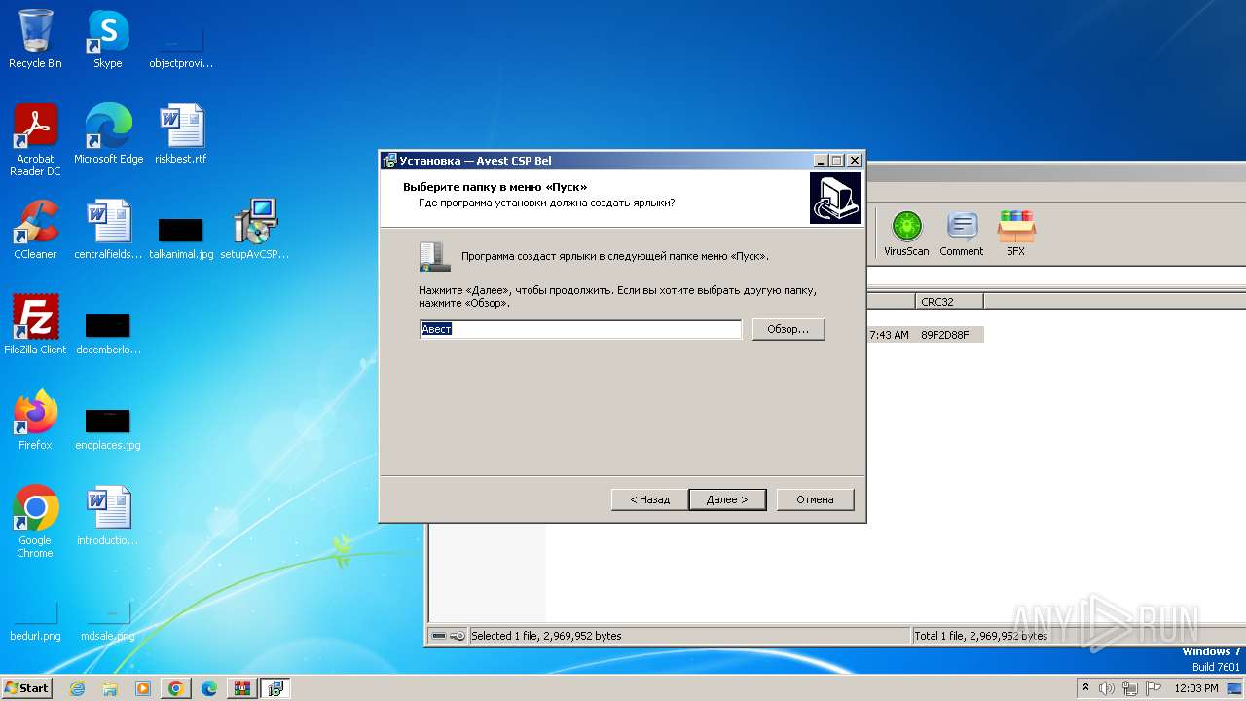
Task: Open Chrome from the taskbar
Action: click(175, 688)
